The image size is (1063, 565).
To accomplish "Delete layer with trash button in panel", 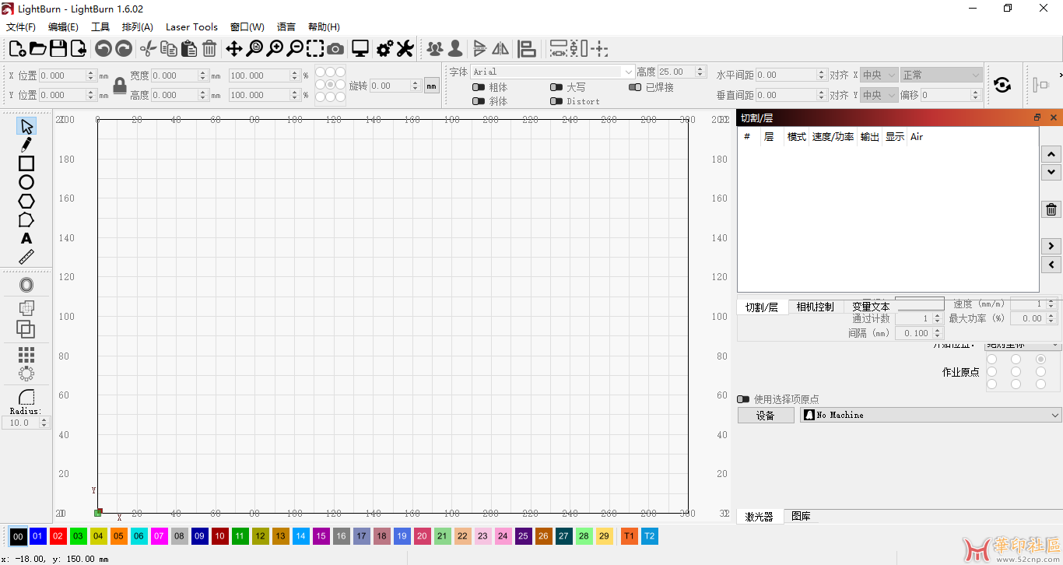I will pos(1051,209).
